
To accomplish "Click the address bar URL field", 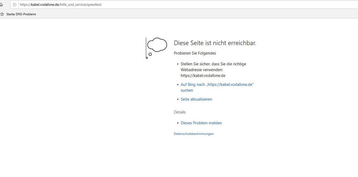I will tap(184, 5).
